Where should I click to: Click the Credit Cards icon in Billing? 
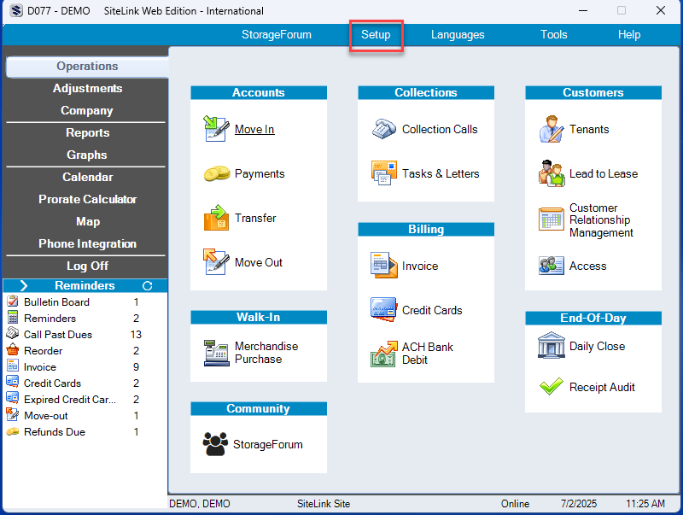click(x=383, y=309)
